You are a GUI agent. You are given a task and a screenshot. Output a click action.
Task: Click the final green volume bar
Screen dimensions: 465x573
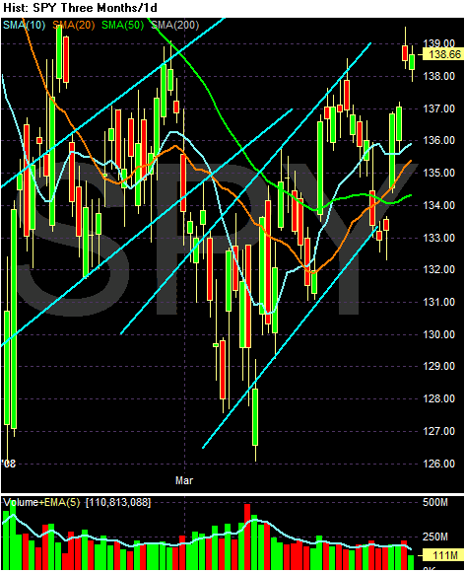(412, 562)
